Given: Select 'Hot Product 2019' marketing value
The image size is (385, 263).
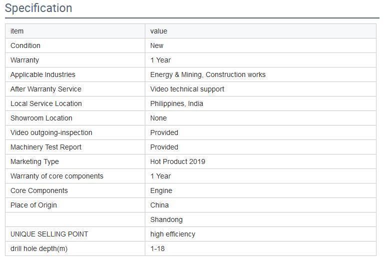Looking at the screenshot, I should click(x=178, y=161).
